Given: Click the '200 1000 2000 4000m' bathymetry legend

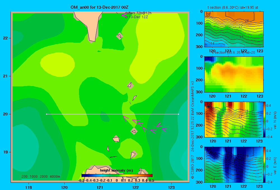Looking at the screenshot, I should point(41,177).
